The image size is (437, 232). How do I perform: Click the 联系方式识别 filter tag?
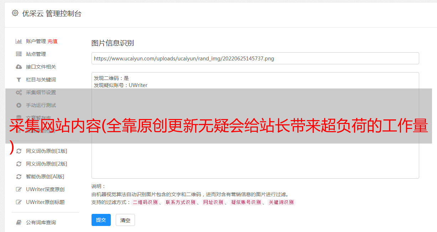[181, 202]
